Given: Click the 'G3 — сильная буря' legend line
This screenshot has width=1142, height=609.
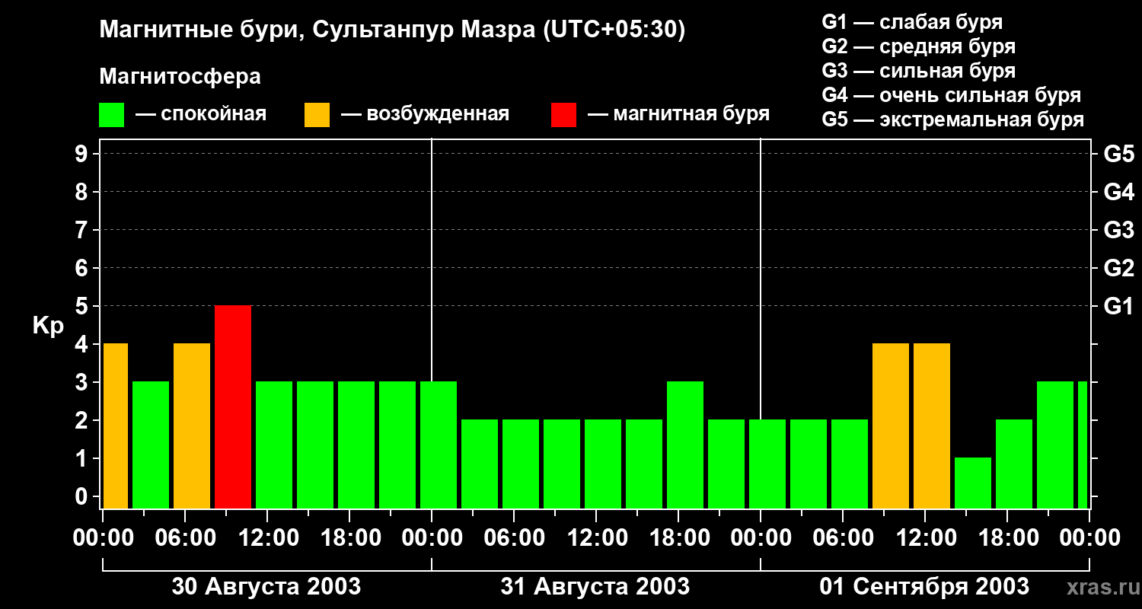Looking at the screenshot, I should [x=918, y=71].
